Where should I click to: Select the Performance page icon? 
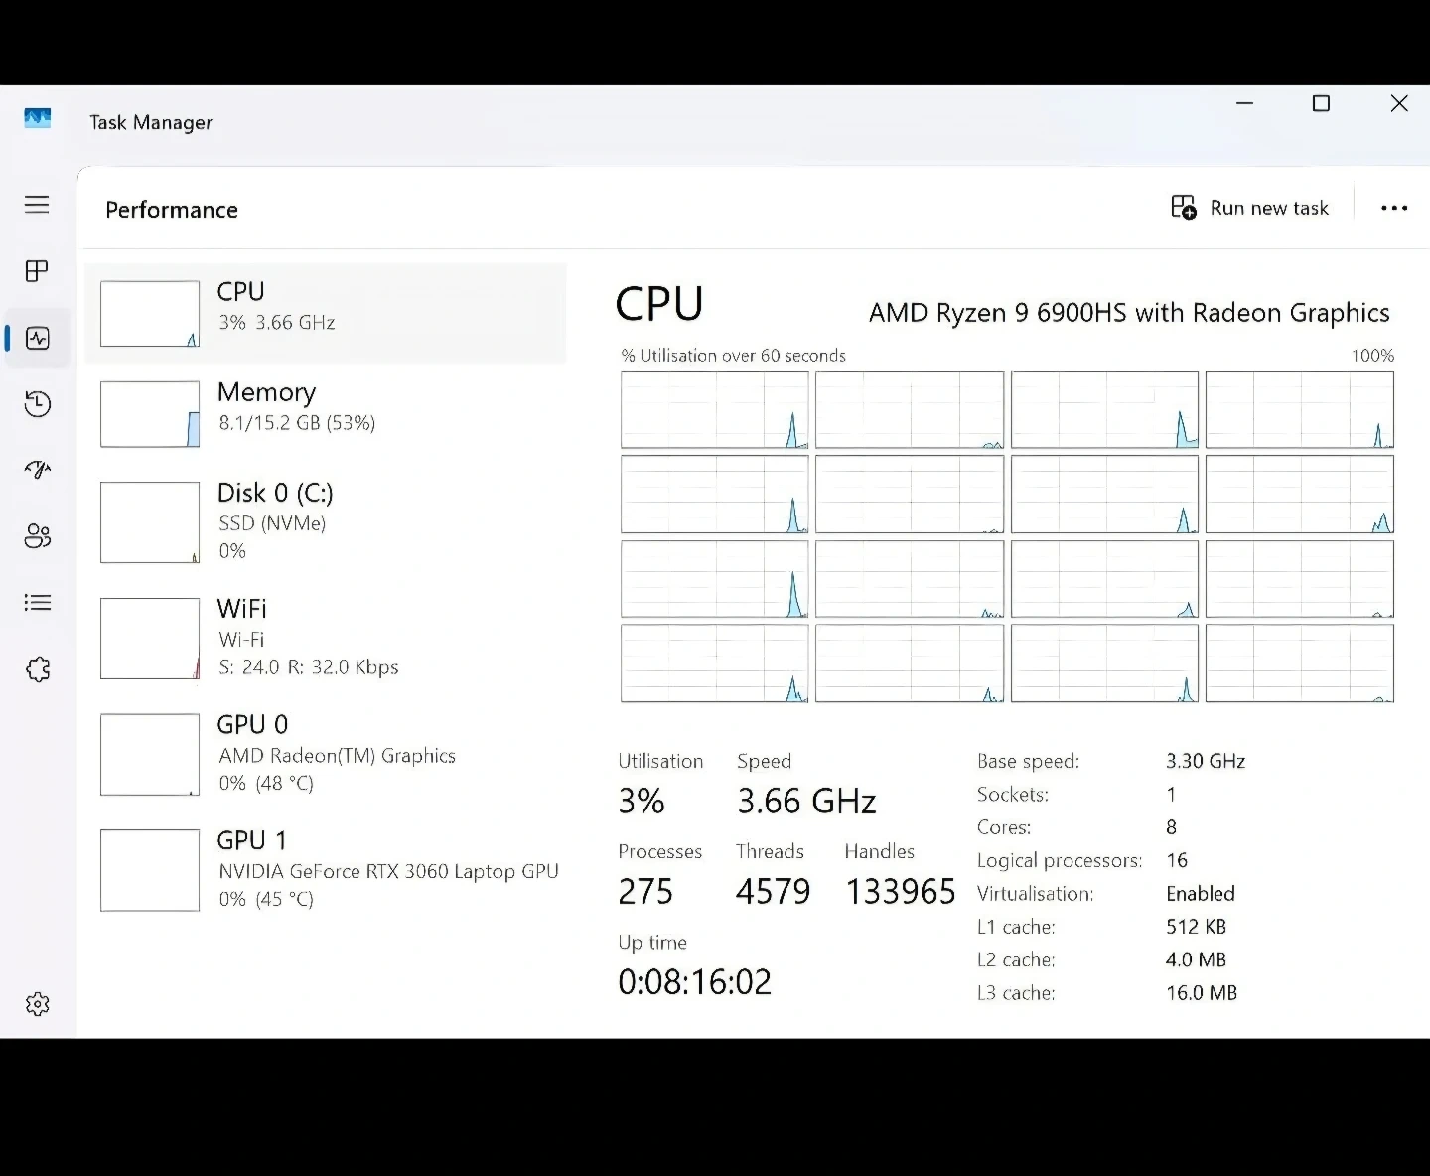(x=38, y=339)
